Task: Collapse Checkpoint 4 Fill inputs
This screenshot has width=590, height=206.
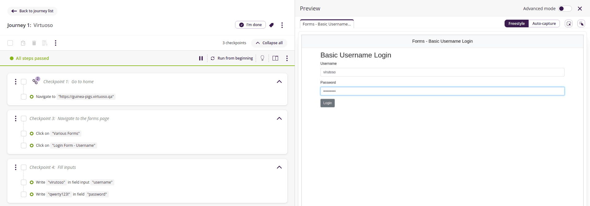Action: 279,167
